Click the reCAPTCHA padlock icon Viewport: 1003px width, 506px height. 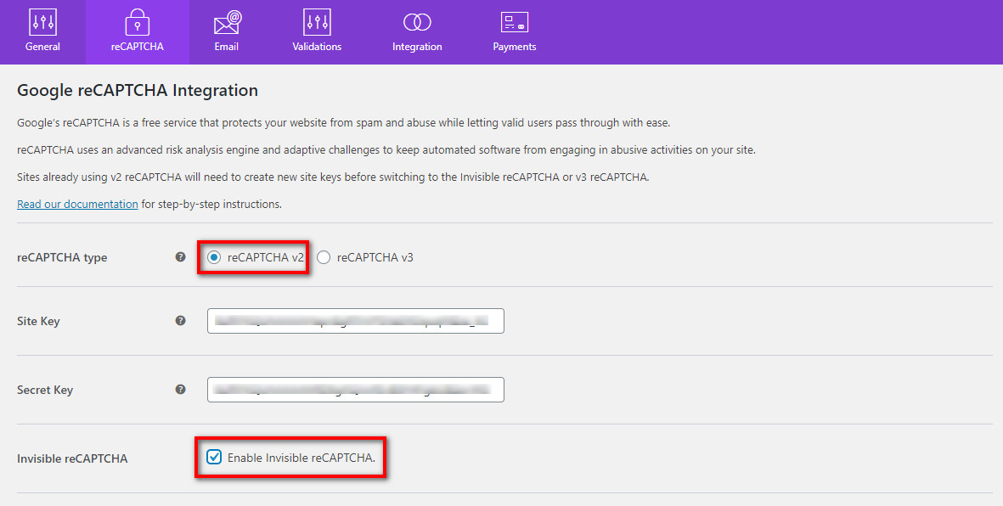point(137,22)
